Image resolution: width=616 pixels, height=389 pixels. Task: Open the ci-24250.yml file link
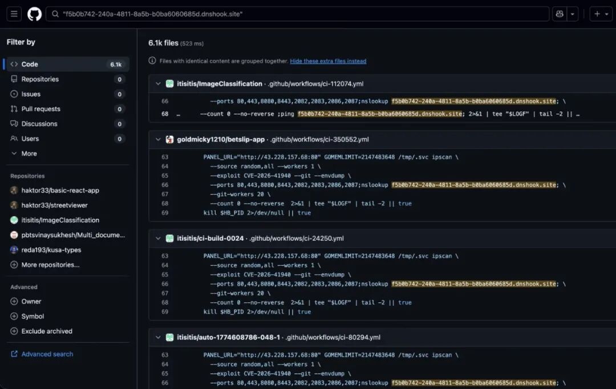click(x=296, y=238)
